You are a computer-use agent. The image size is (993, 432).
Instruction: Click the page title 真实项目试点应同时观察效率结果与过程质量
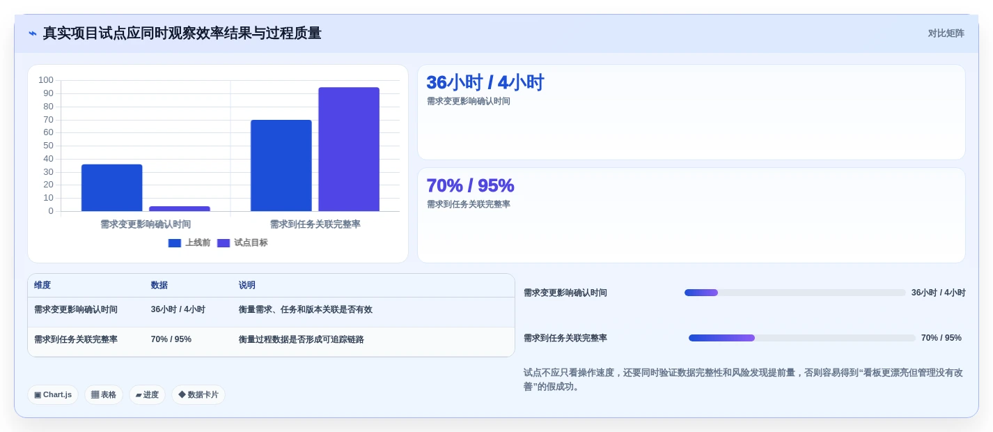tap(182, 33)
